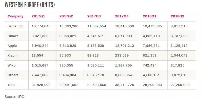Select the Apple row label

click(x=12, y=46)
